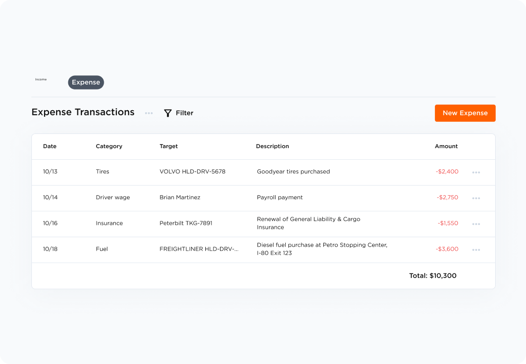The width and height of the screenshot is (526, 364).
Task: Sort by the Category column header
Action: coord(109,146)
